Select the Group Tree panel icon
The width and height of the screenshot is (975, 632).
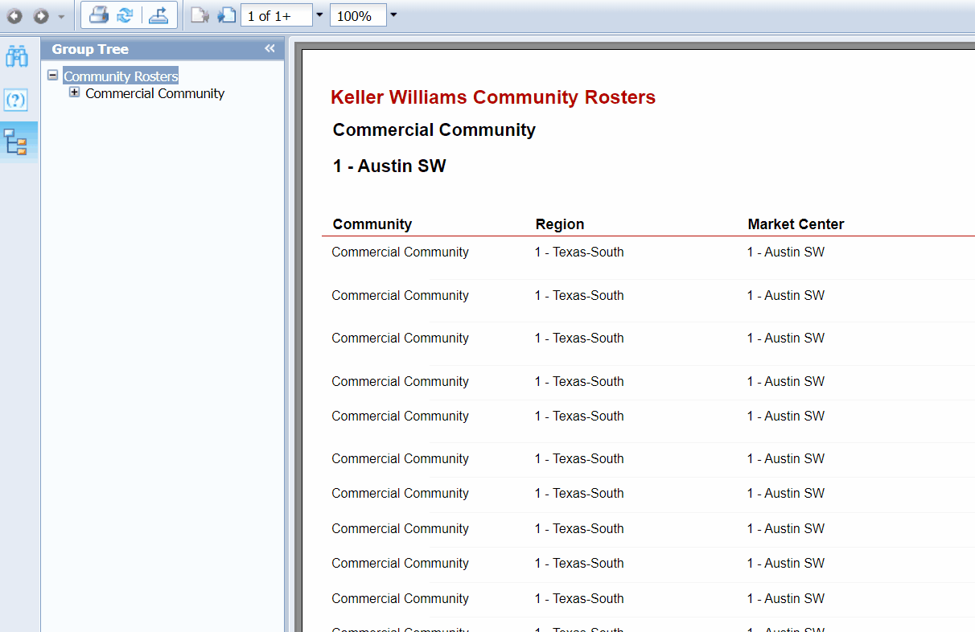point(16,142)
